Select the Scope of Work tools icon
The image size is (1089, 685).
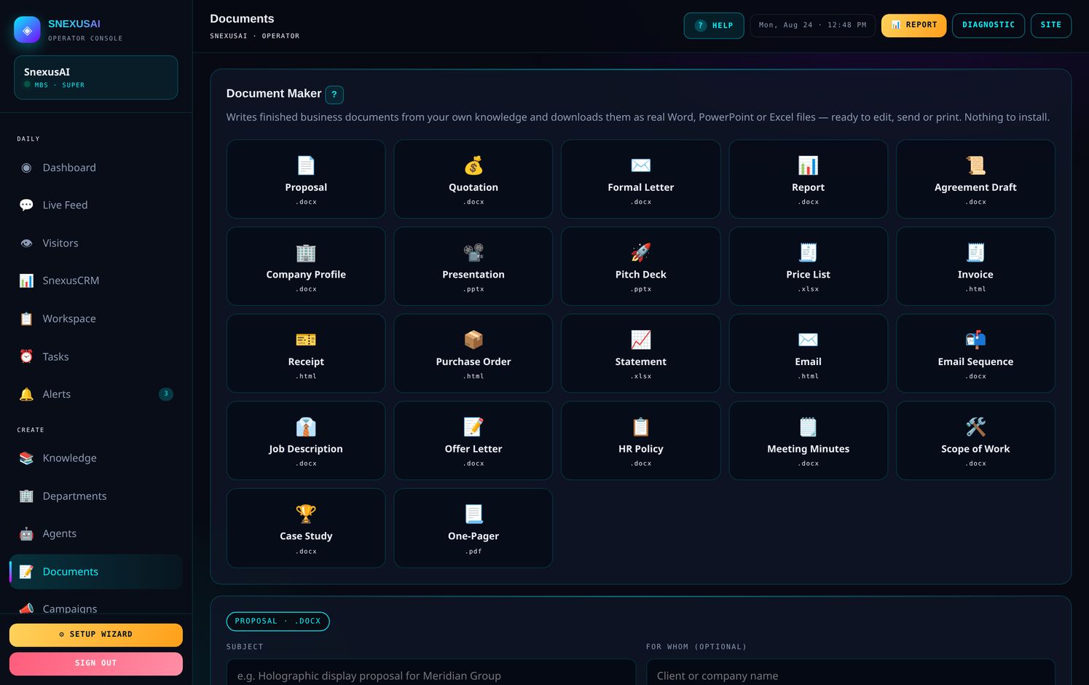tap(975, 427)
